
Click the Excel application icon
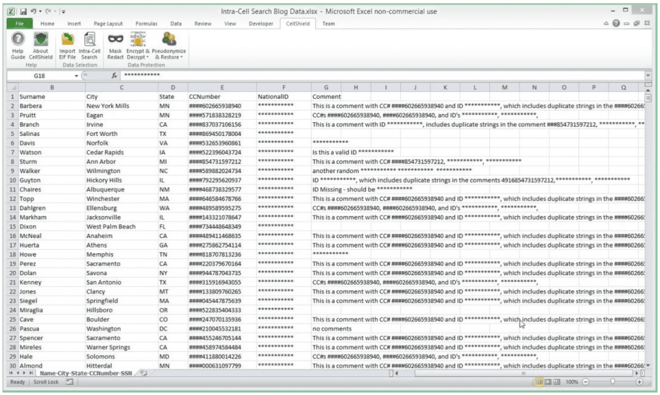coord(11,12)
